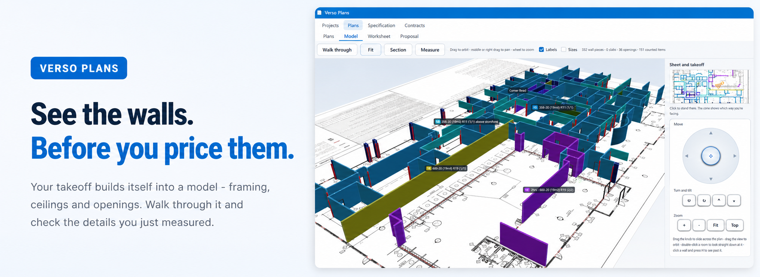Activate the Section tool
The width and height of the screenshot is (760, 277).
[x=398, y=50]
